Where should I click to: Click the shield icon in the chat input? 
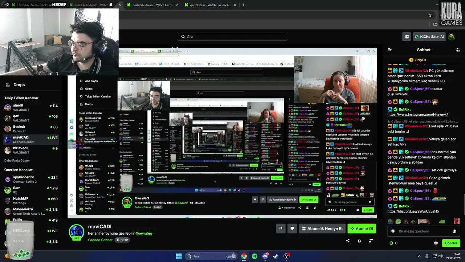pos(393,231)
